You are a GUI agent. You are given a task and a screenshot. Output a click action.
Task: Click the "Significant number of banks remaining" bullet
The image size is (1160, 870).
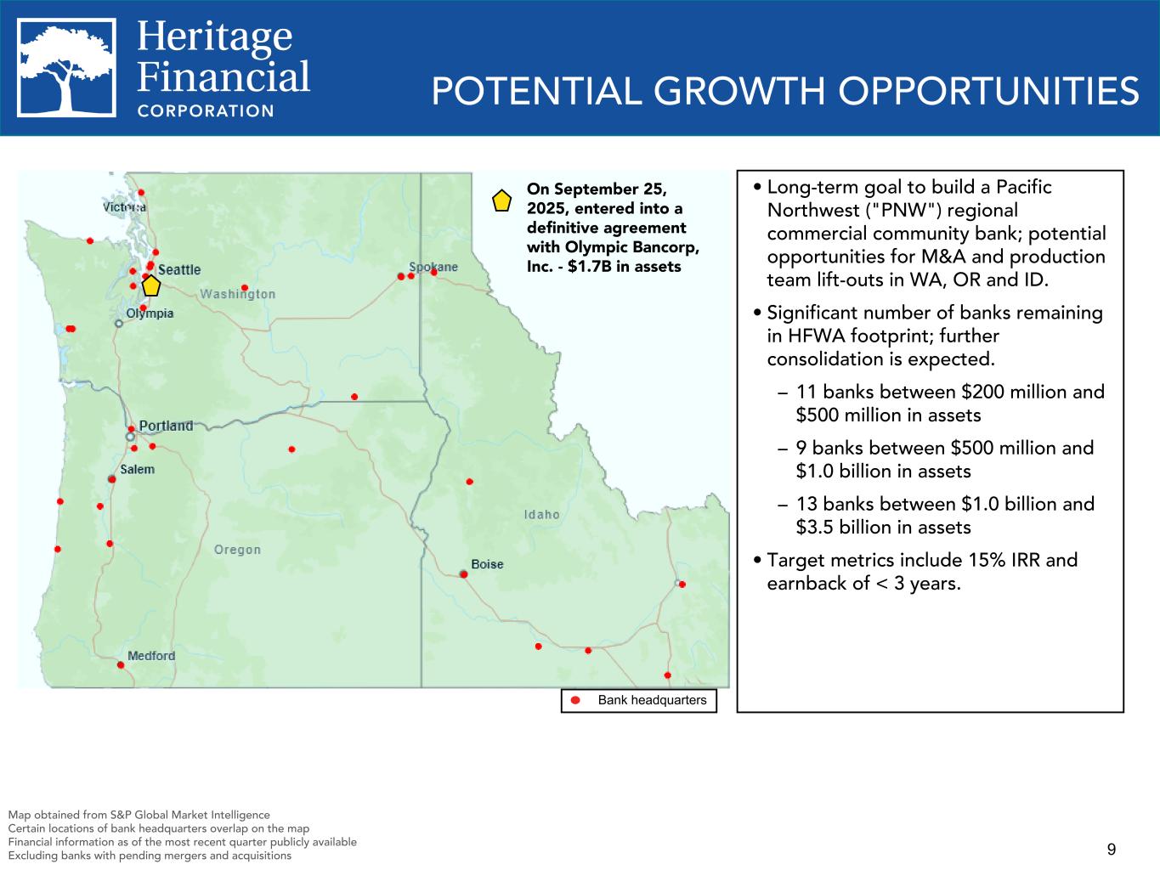[928, 336]
